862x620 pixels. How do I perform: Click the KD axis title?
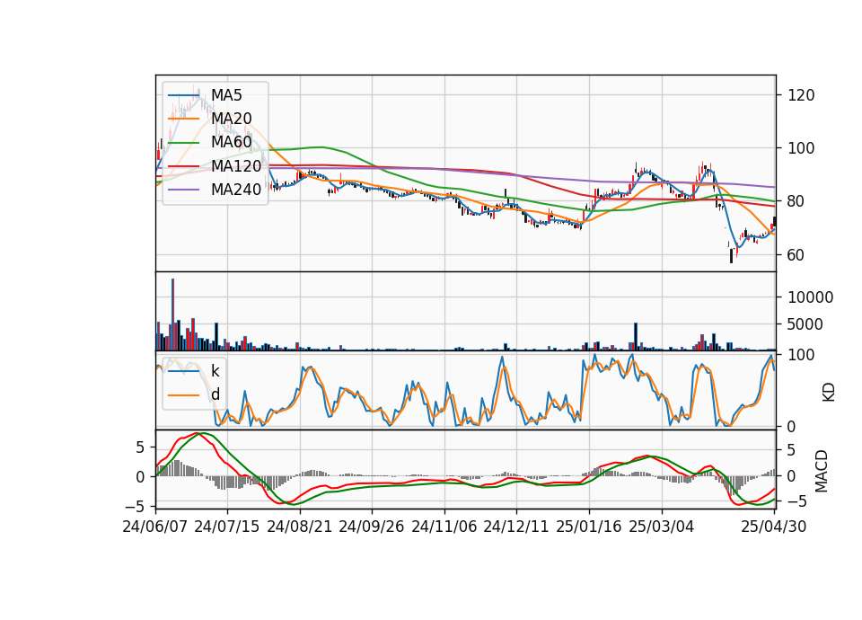(829, 393)
